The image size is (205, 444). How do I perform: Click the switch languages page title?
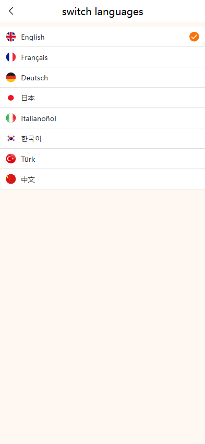point(102,12)
